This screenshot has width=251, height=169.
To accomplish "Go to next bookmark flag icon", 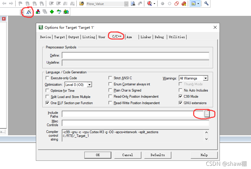I will click(35, 4).
